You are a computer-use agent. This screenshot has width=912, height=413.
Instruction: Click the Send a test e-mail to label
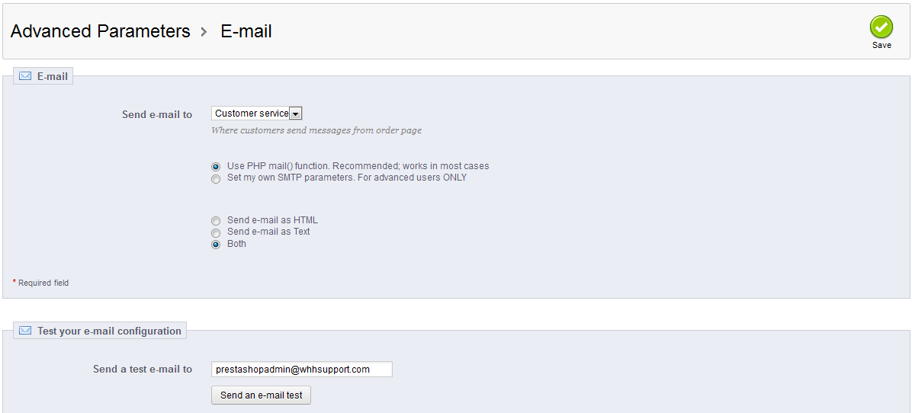tap(143, 370)
